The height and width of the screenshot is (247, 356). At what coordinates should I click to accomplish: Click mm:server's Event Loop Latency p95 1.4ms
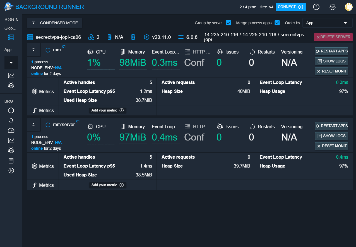point(146,166)
